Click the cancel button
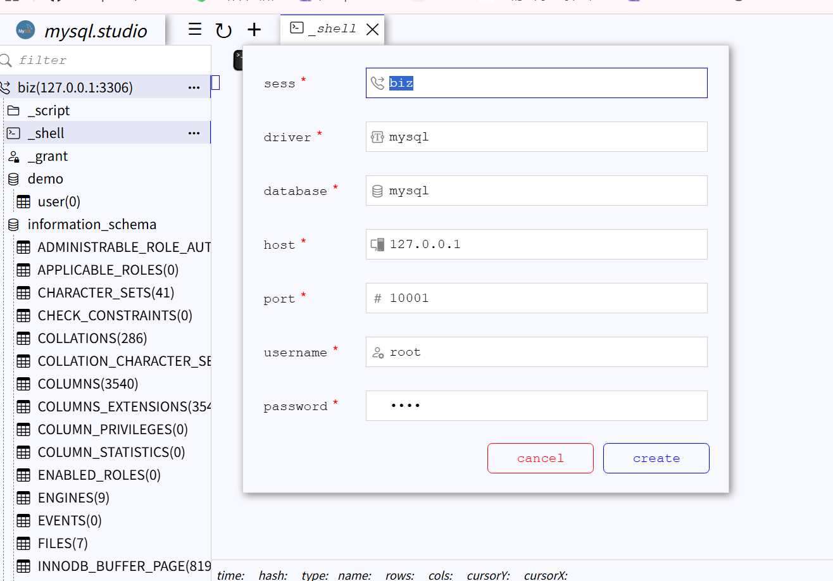The image size is (833, 581). [541, 458]
